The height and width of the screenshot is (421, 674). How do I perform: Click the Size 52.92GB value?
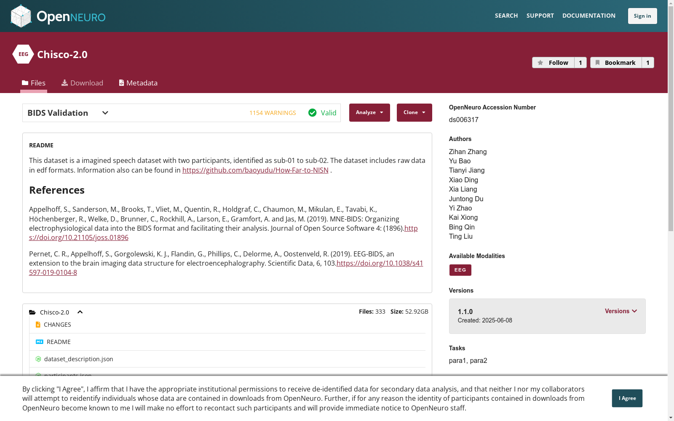[x=417, y=312]
